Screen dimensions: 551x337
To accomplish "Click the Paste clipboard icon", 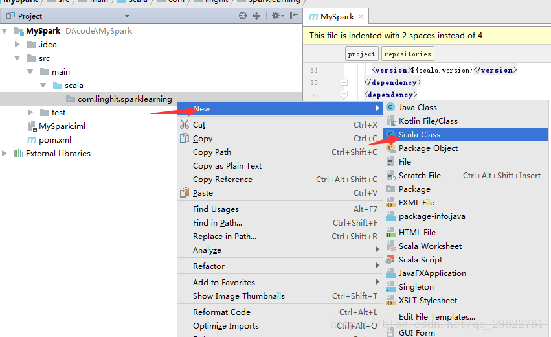I will point(185,192).
